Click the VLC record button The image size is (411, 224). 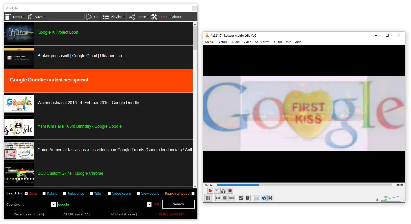point(210,191)
